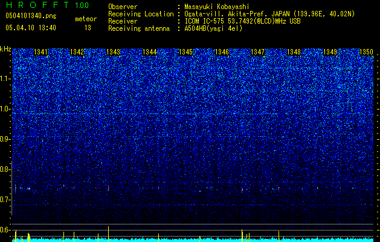Select antenna value A504HB(yagi 4el)

[x=213, y=28]
